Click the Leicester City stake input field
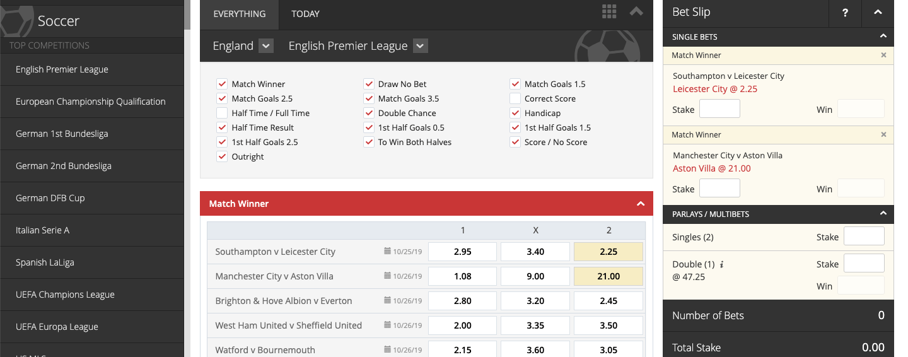908x357 pixels. tap(720, 109)
